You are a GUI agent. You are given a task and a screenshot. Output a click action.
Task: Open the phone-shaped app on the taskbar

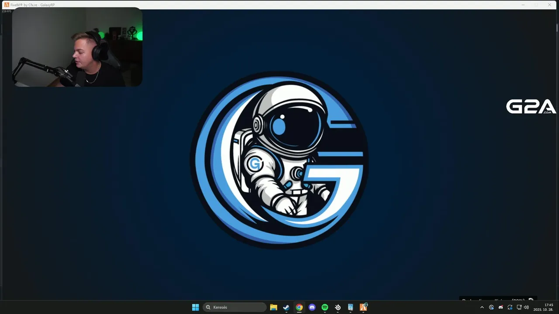350,307
